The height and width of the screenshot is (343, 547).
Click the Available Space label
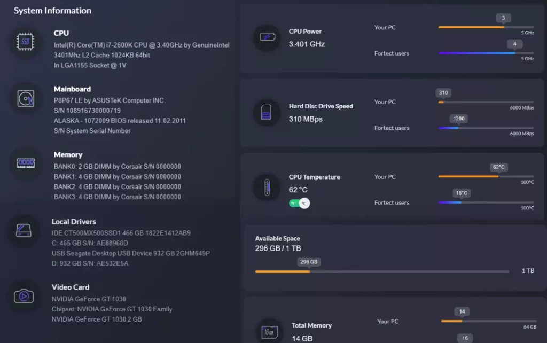click(x=277, y=239)
